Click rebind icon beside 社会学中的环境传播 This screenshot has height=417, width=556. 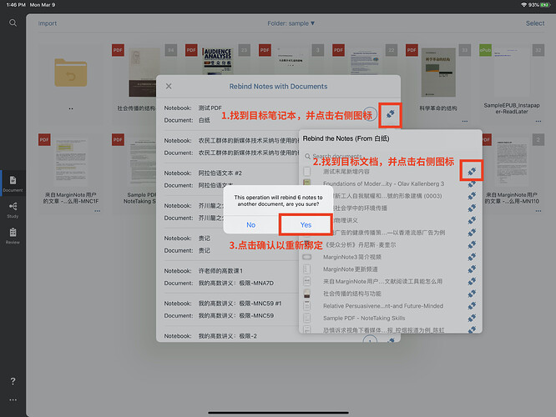point(472,208)
